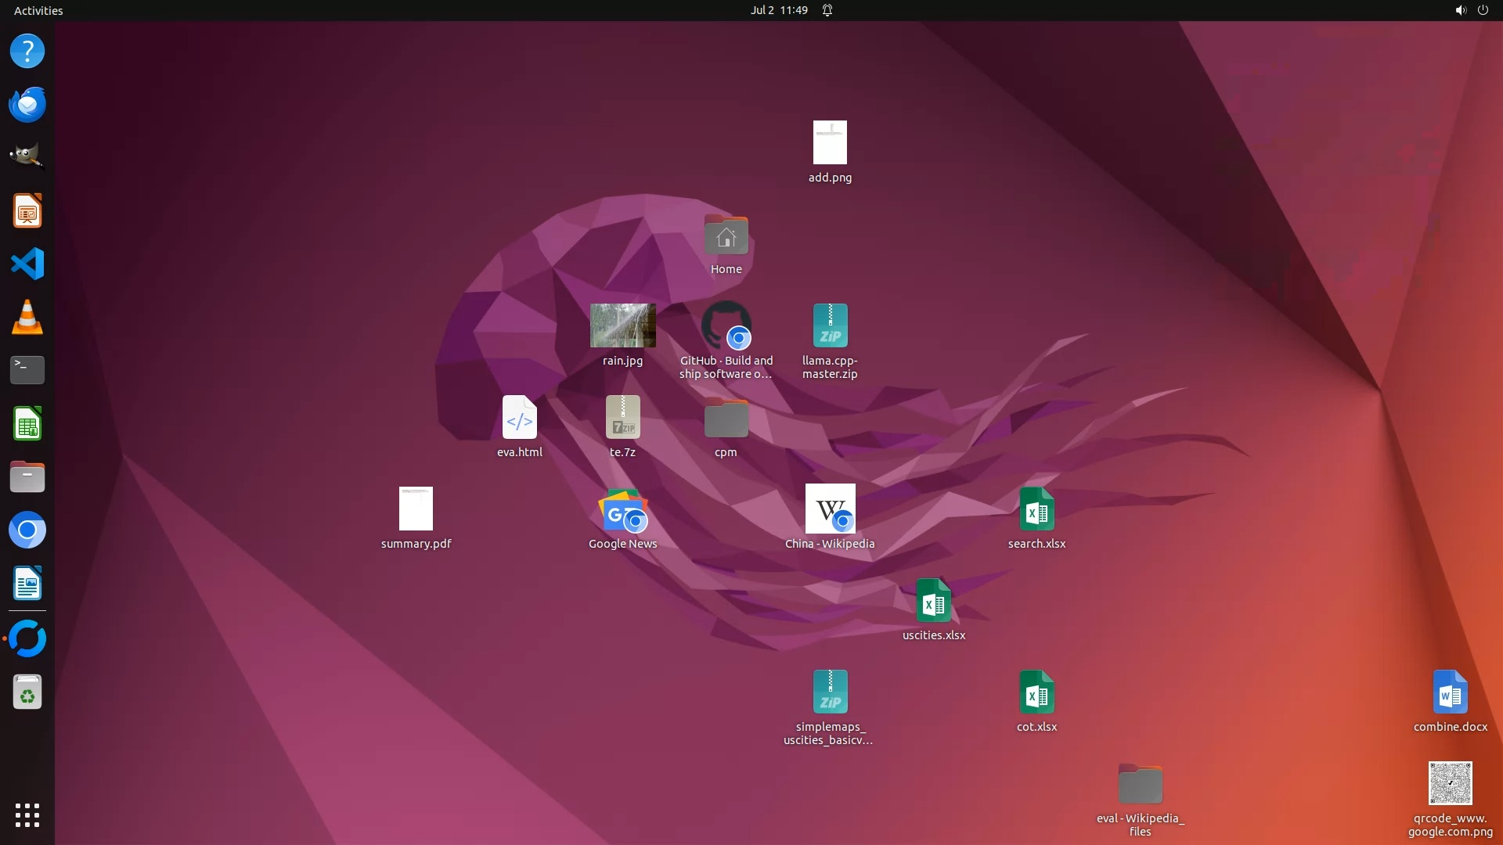The width and height of the screenshot is (1503, 845).
Task: Click the volume icon in top bar
Action: click(x=1460, y=10)
